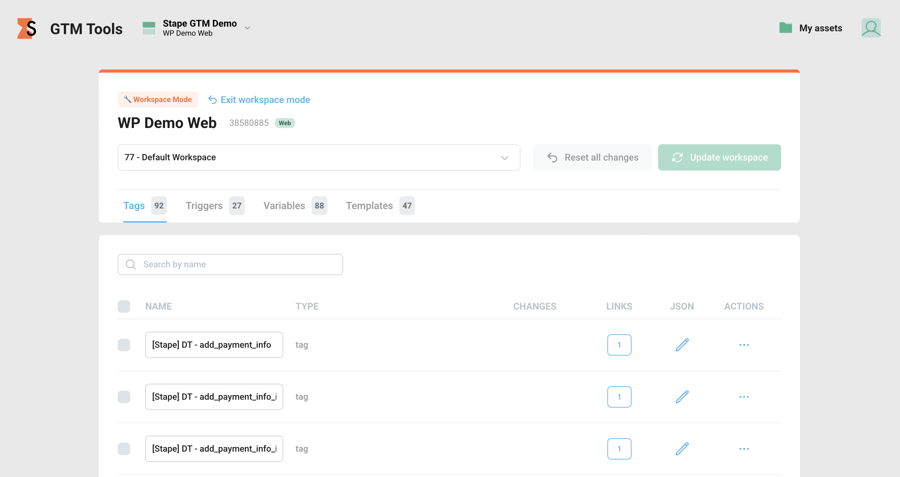Image resolution: width=900 pixels, height=477 pixels.
Task: Edit JSON with the pencil for add_payment_info
Action: 682,345
